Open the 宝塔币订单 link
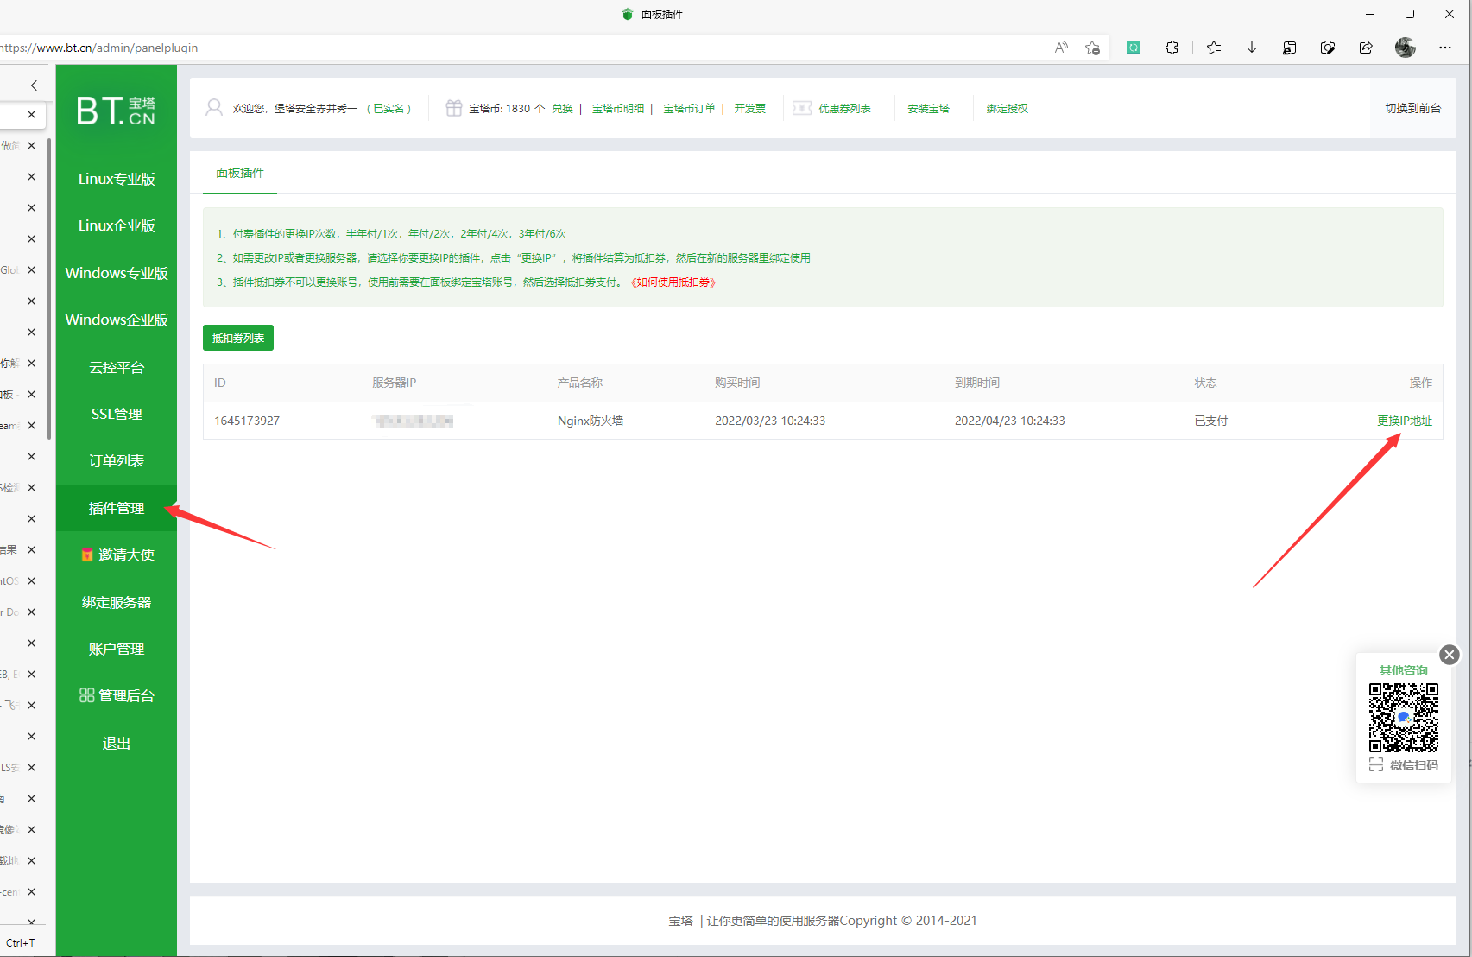1472x957 pixels. (x=689, y=108)
